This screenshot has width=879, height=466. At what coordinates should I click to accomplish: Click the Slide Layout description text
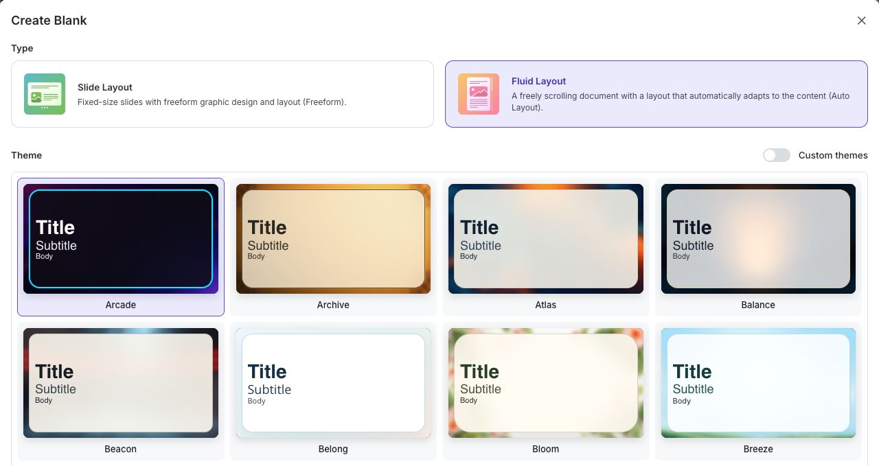pos(212,102)
